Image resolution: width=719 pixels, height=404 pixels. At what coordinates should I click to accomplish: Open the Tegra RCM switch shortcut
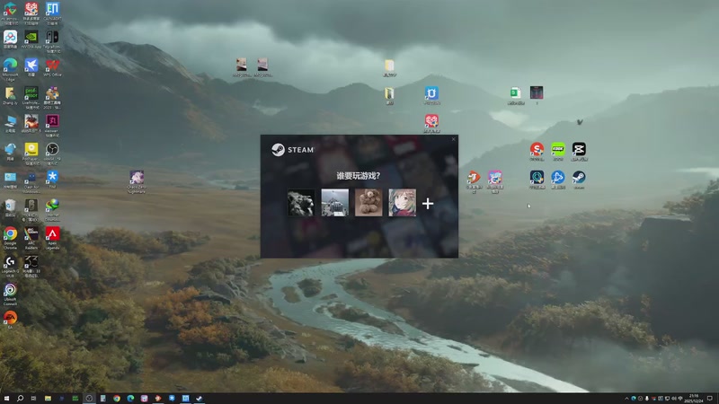[x=52, y=41]
